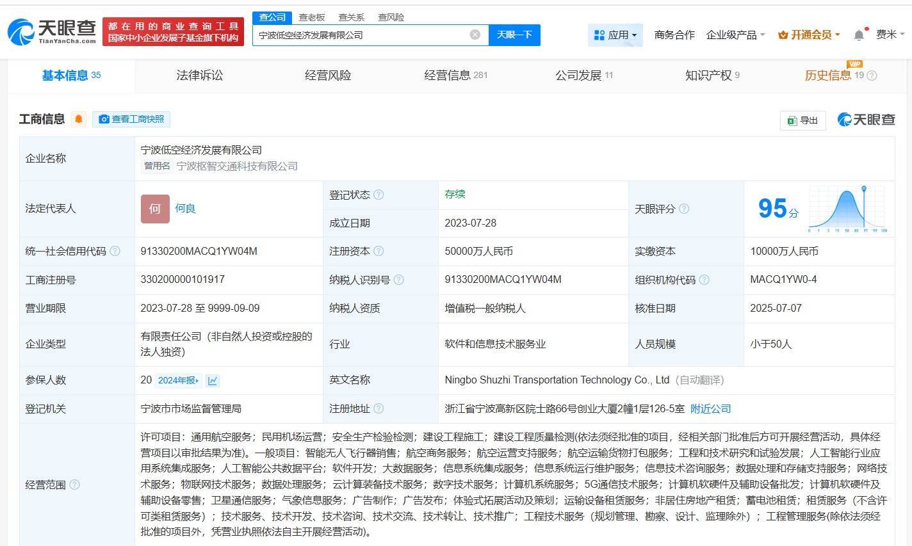Open help icon next to 天眼评分
The height and width of the screenshot is (546, 912).
684,209
